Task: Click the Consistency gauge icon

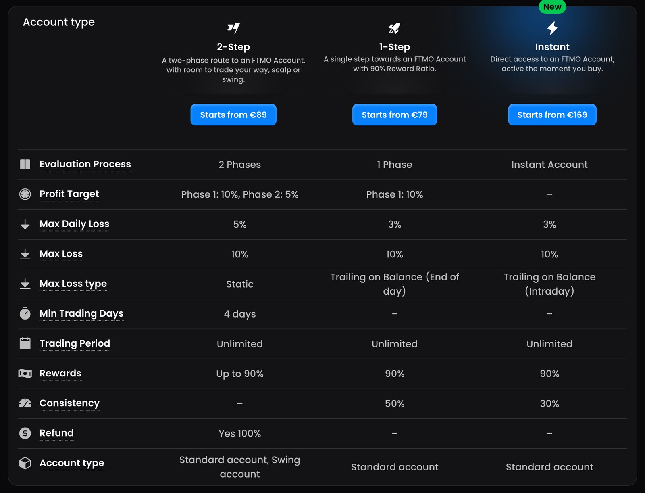Action: (x=25, y=403)
